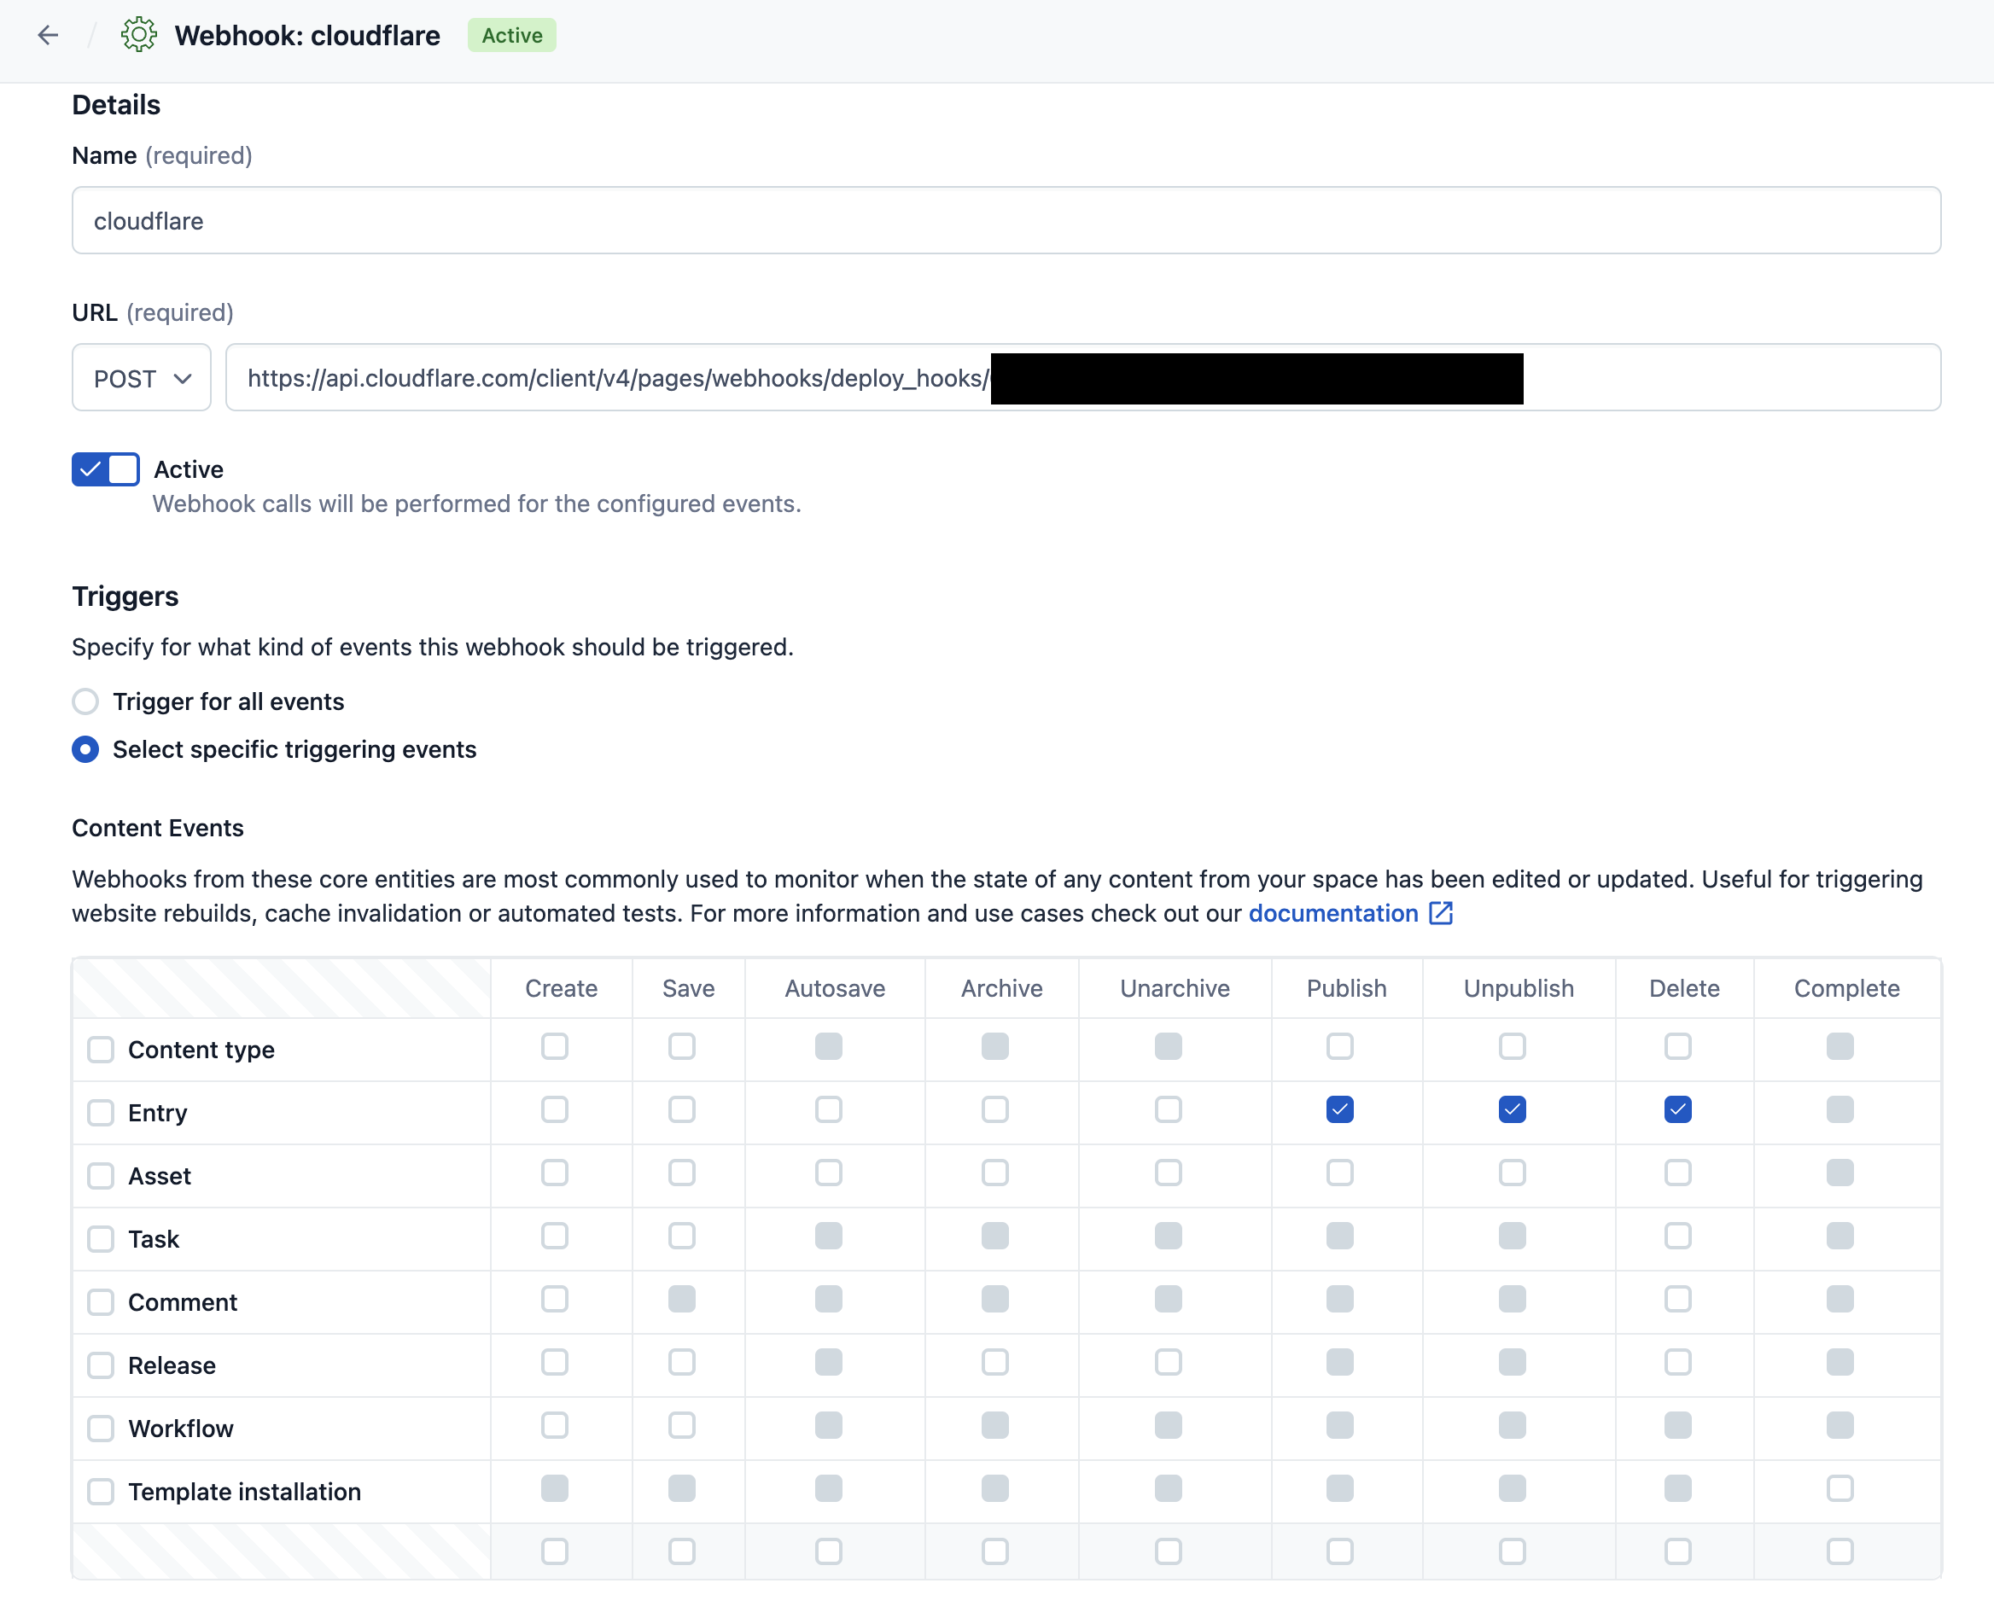Image resolution: width=1994 pixels, height=1618 pixels.
Task: Open the documentation link
Action: click(1332, 913)
